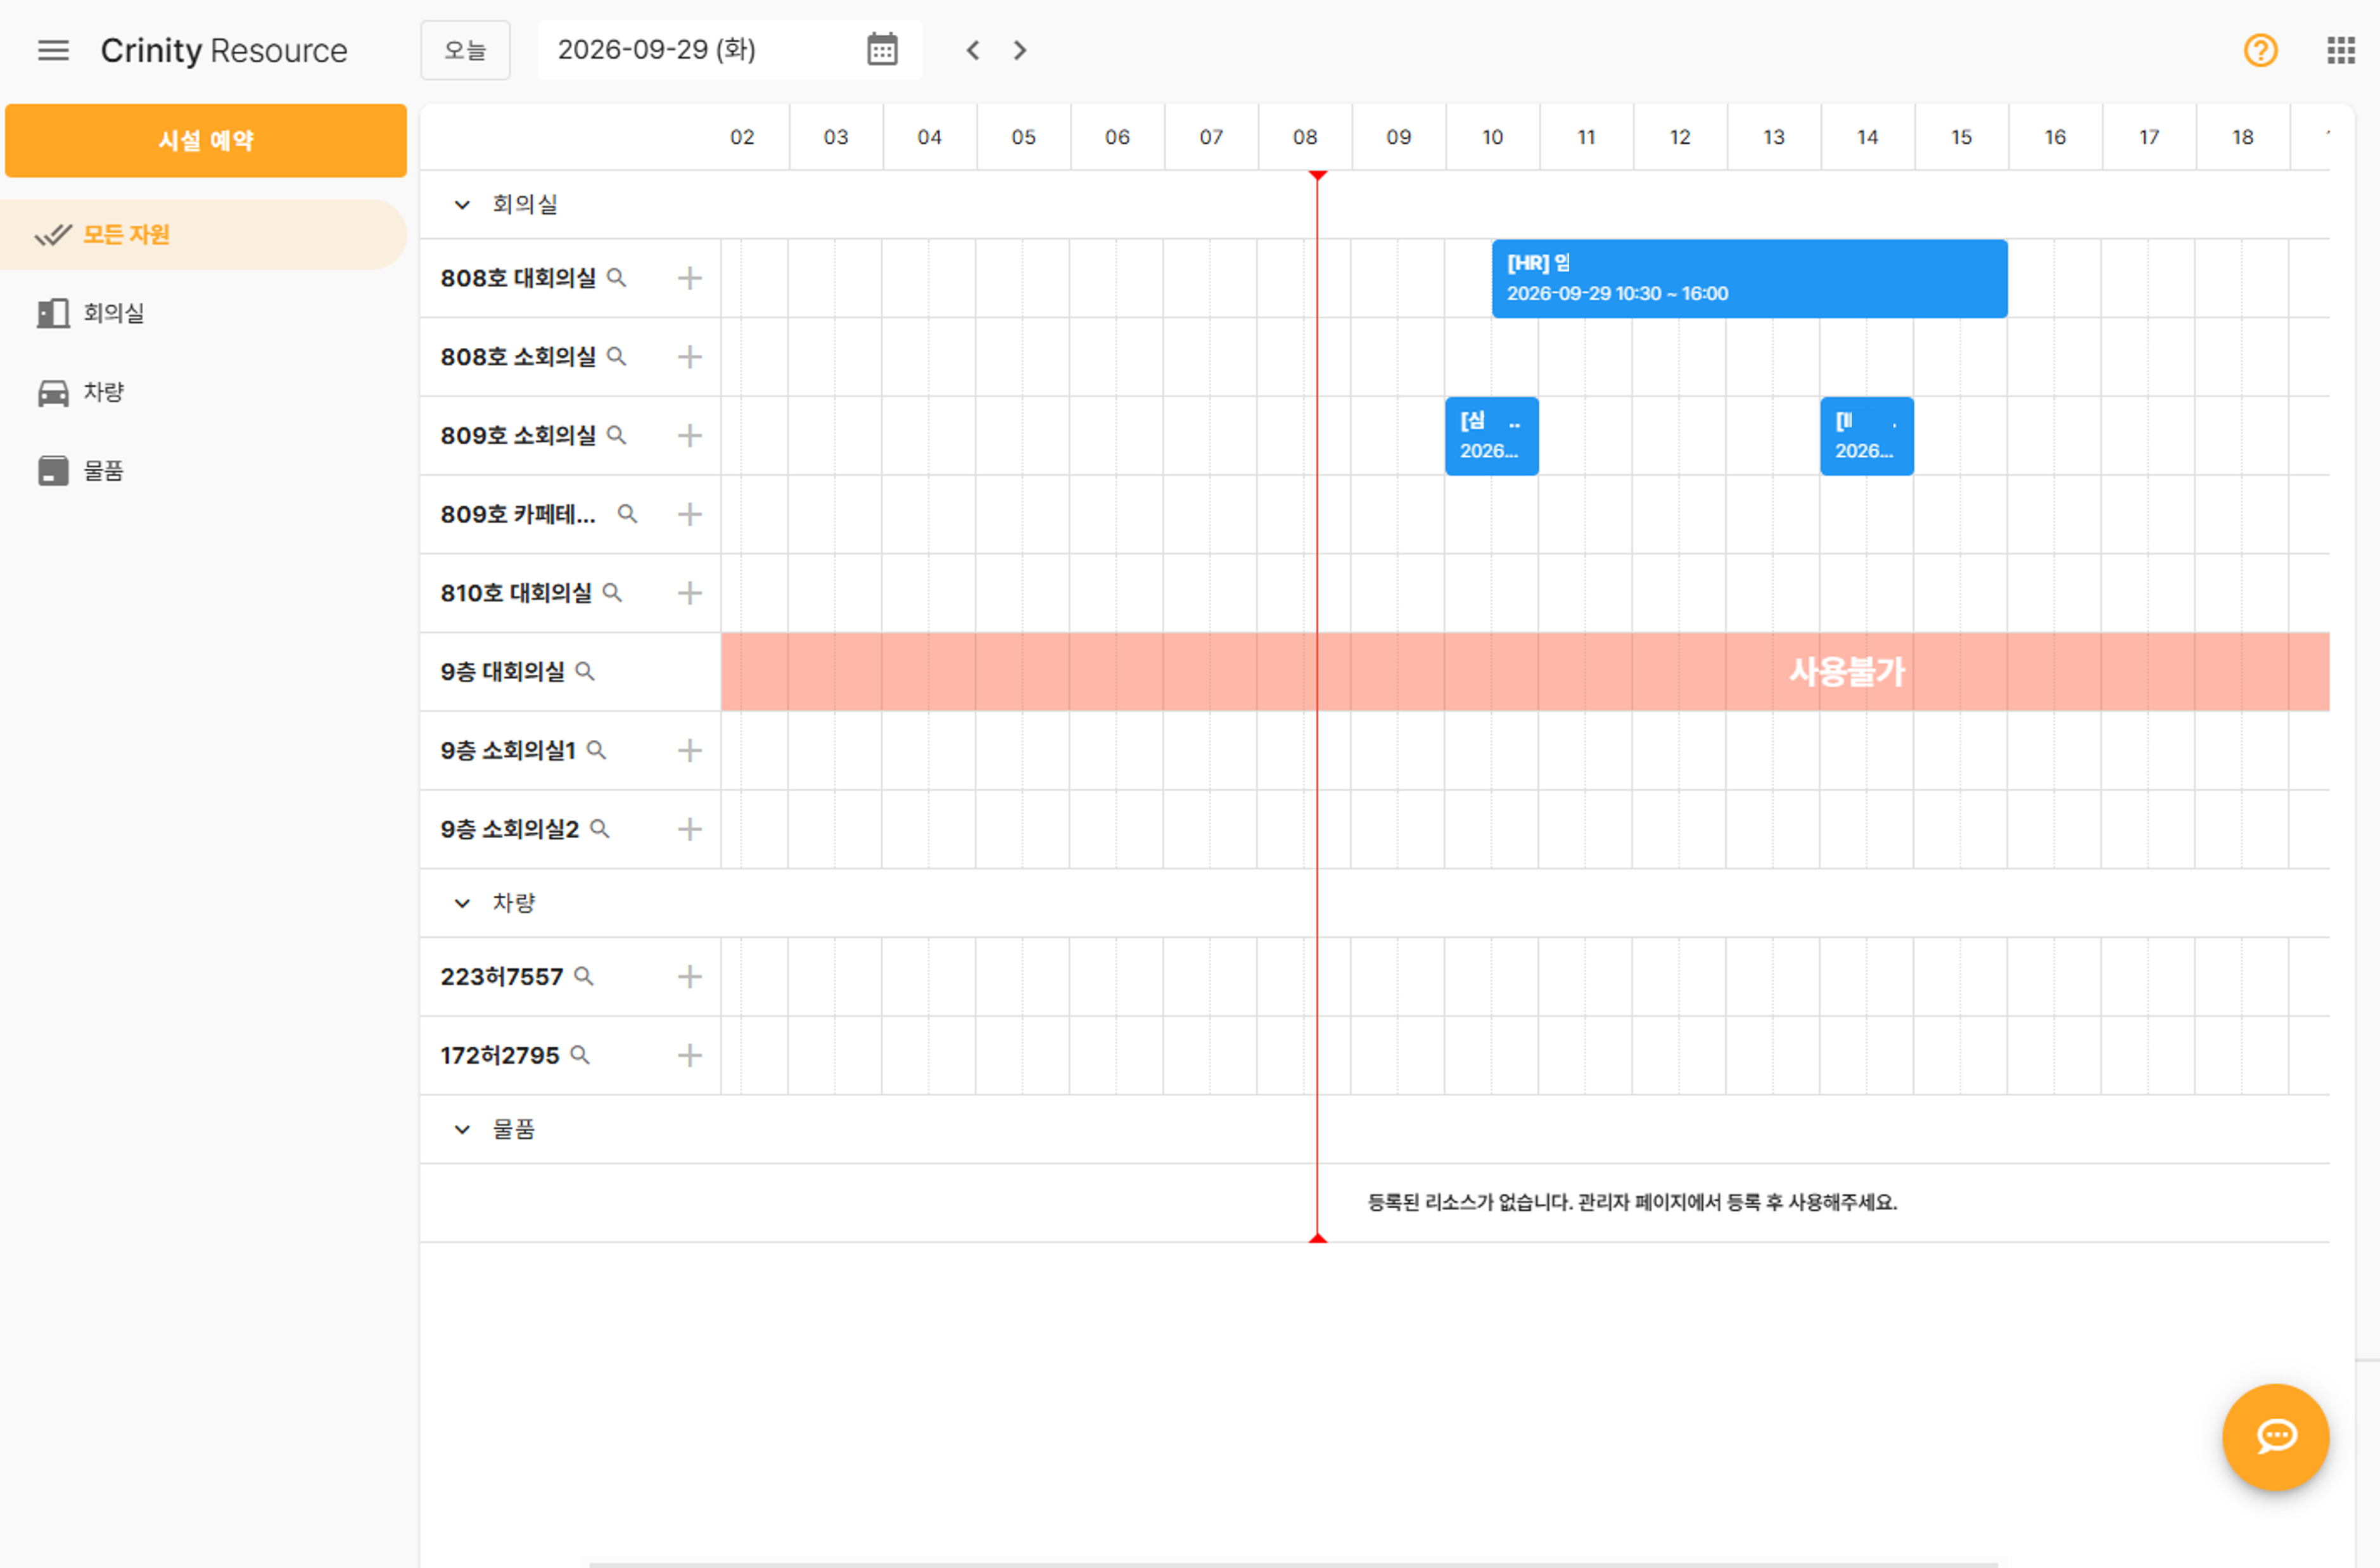Screen dimensions: 2380x1568
Task: Click the 사용불가 blocked bar
Action: [x=1525, y=672]
